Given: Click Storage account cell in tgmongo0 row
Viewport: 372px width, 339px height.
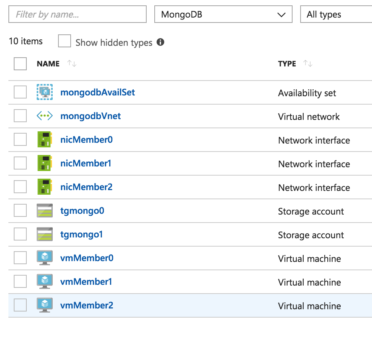Looking at the screenshot, I should (311, 211).
